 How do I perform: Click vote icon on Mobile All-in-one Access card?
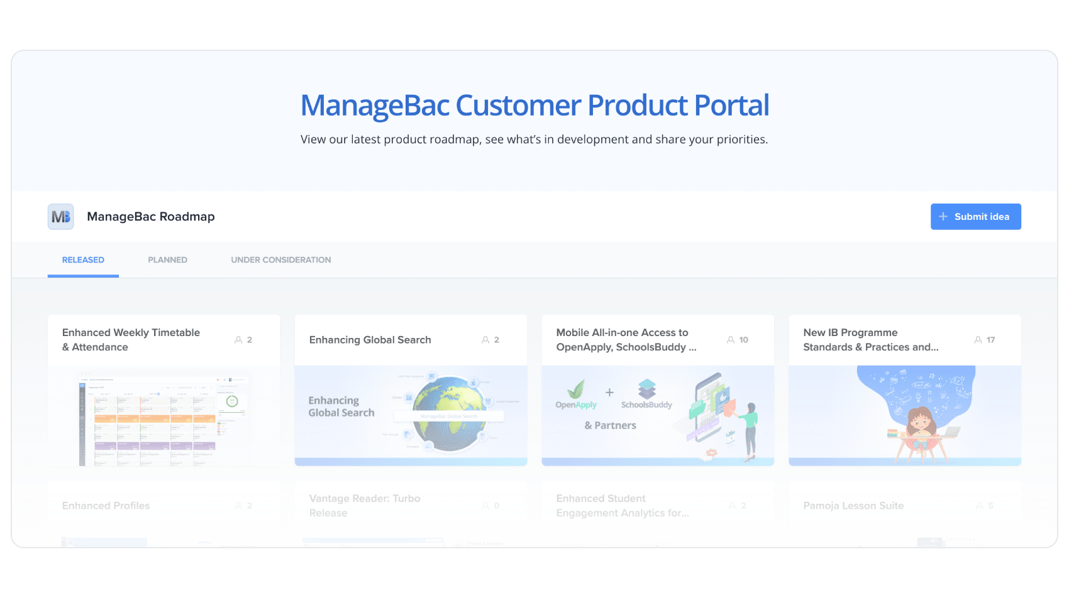(731, 340)
